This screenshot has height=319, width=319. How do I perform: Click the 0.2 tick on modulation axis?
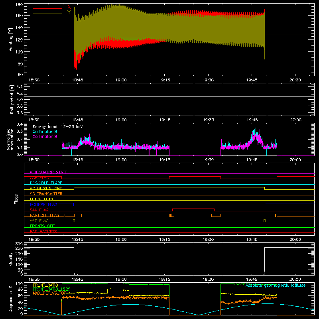pyautogui.click(x=20, y=139)
